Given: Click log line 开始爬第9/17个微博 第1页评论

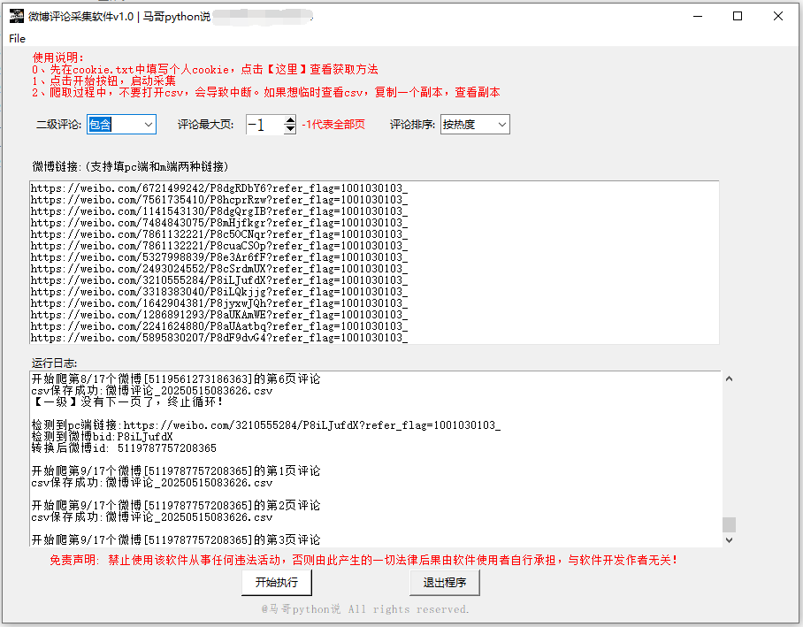Looking at the screenshot, I should tap(176, 470).
